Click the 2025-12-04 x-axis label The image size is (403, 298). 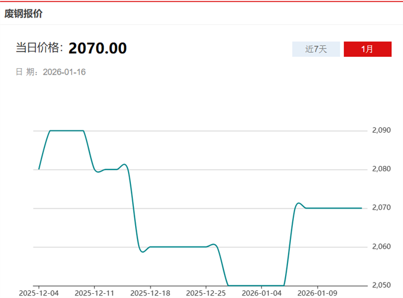click(39, 293)
